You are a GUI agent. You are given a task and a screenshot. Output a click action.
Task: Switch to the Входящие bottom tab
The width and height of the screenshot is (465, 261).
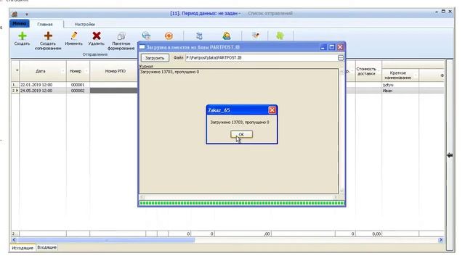point(46,247)
